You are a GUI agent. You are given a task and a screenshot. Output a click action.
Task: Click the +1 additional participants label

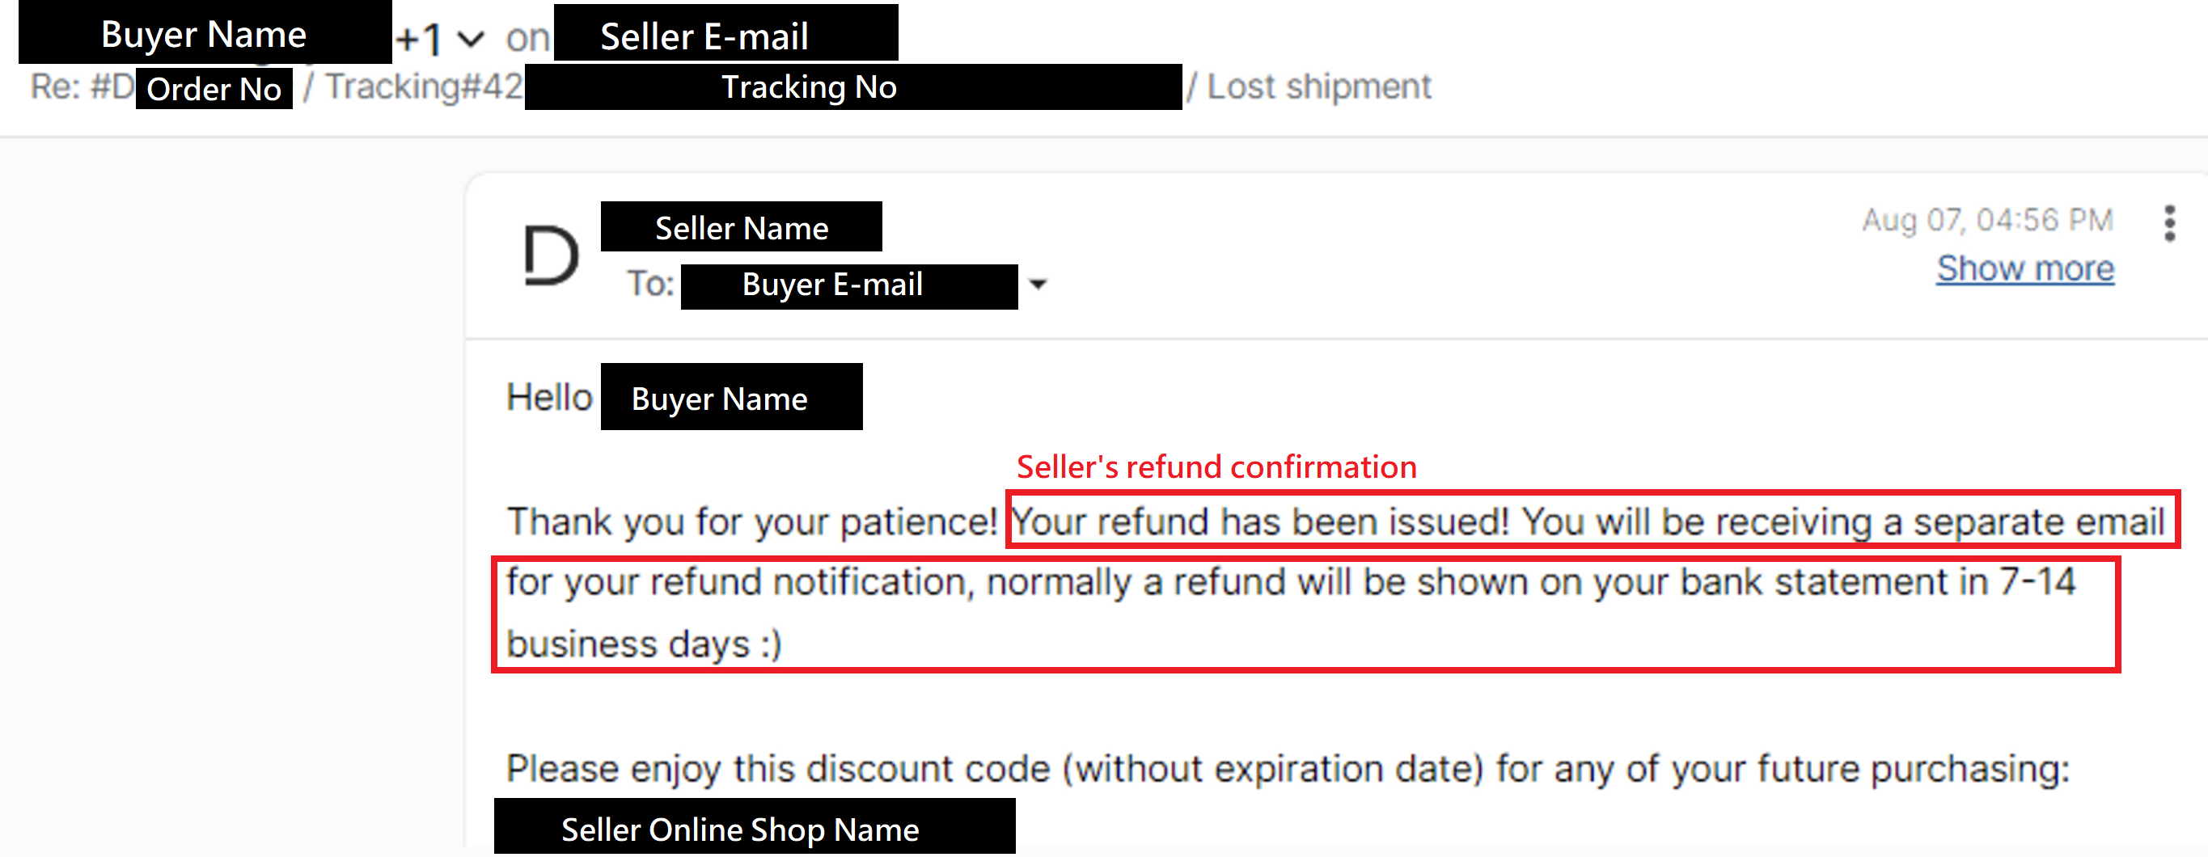coord(419,39)
